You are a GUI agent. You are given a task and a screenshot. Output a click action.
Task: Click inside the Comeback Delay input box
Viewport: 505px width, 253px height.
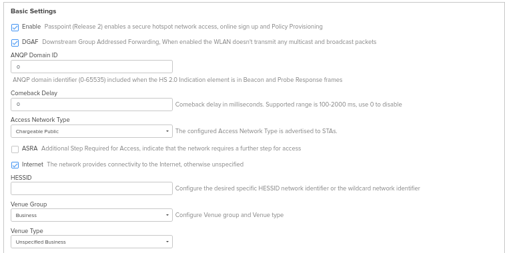click(91, 105)
